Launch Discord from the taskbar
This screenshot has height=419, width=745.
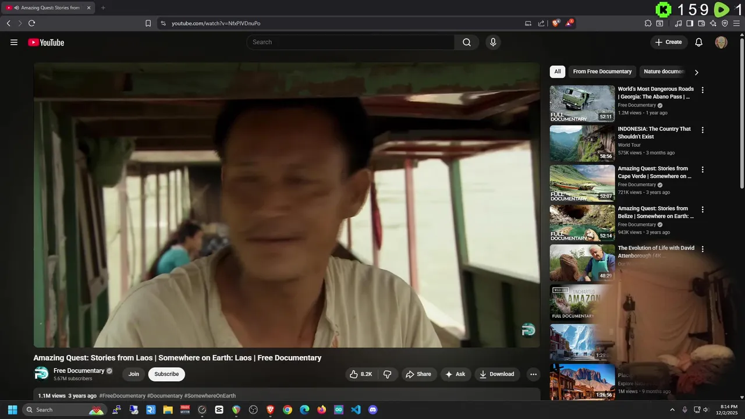[x=373, y=410]
